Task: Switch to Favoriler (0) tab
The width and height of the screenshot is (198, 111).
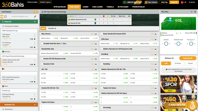Action: coord(52,28)
